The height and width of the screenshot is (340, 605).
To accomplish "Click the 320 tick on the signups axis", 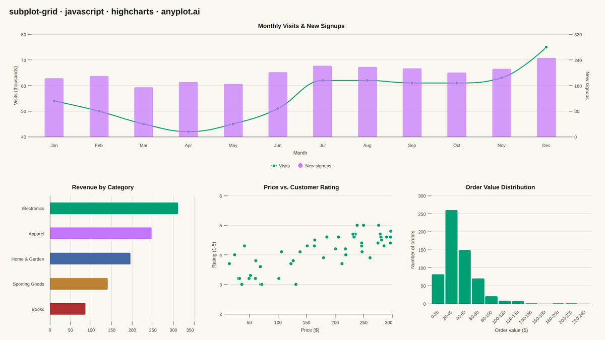I will (578, 35).
